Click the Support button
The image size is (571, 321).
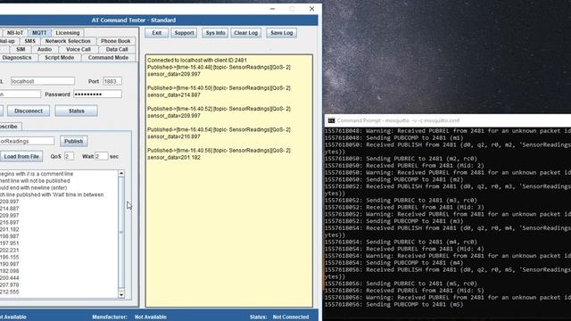[184, 33]
